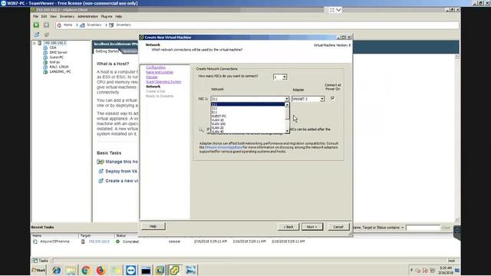
Task: Click the second Inventory breadcrumb icon
Action: (111, 25)
